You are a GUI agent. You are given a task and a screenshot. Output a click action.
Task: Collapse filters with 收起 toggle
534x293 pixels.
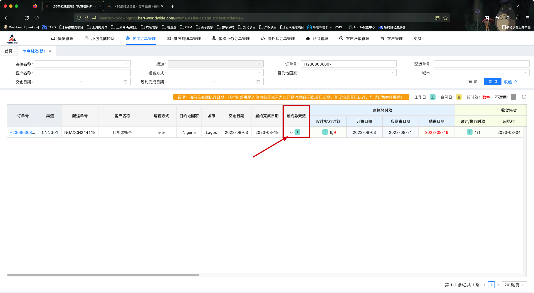pyautogui.click(x=510, y=82)
